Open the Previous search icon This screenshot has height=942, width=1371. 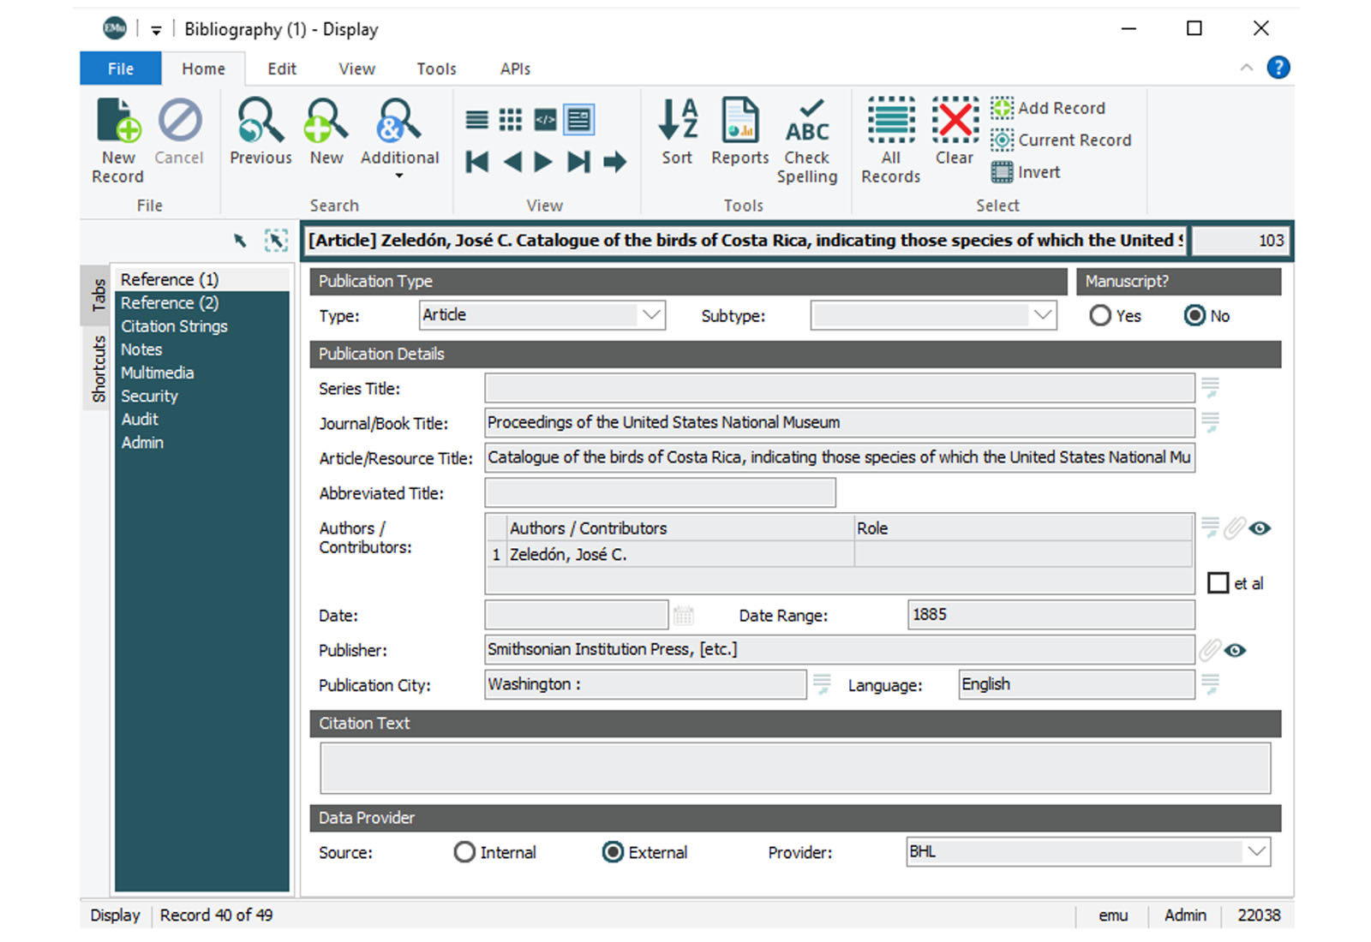pos(260,122)
